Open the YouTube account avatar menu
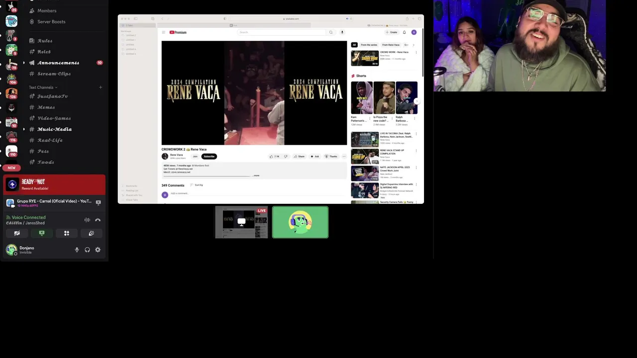Viewport: 637px width, 358px height. [x=414, y=32]
